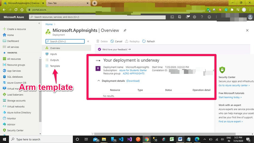Focus the Azure global search box
254x143 pixels.
click(97, 17)
